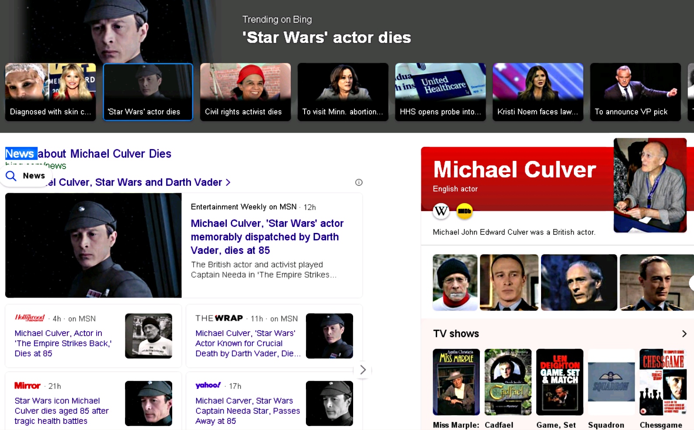
Task: Open Mirror article 'Star Wars icon Michael Culver dies'
Action: click(62, 411)
